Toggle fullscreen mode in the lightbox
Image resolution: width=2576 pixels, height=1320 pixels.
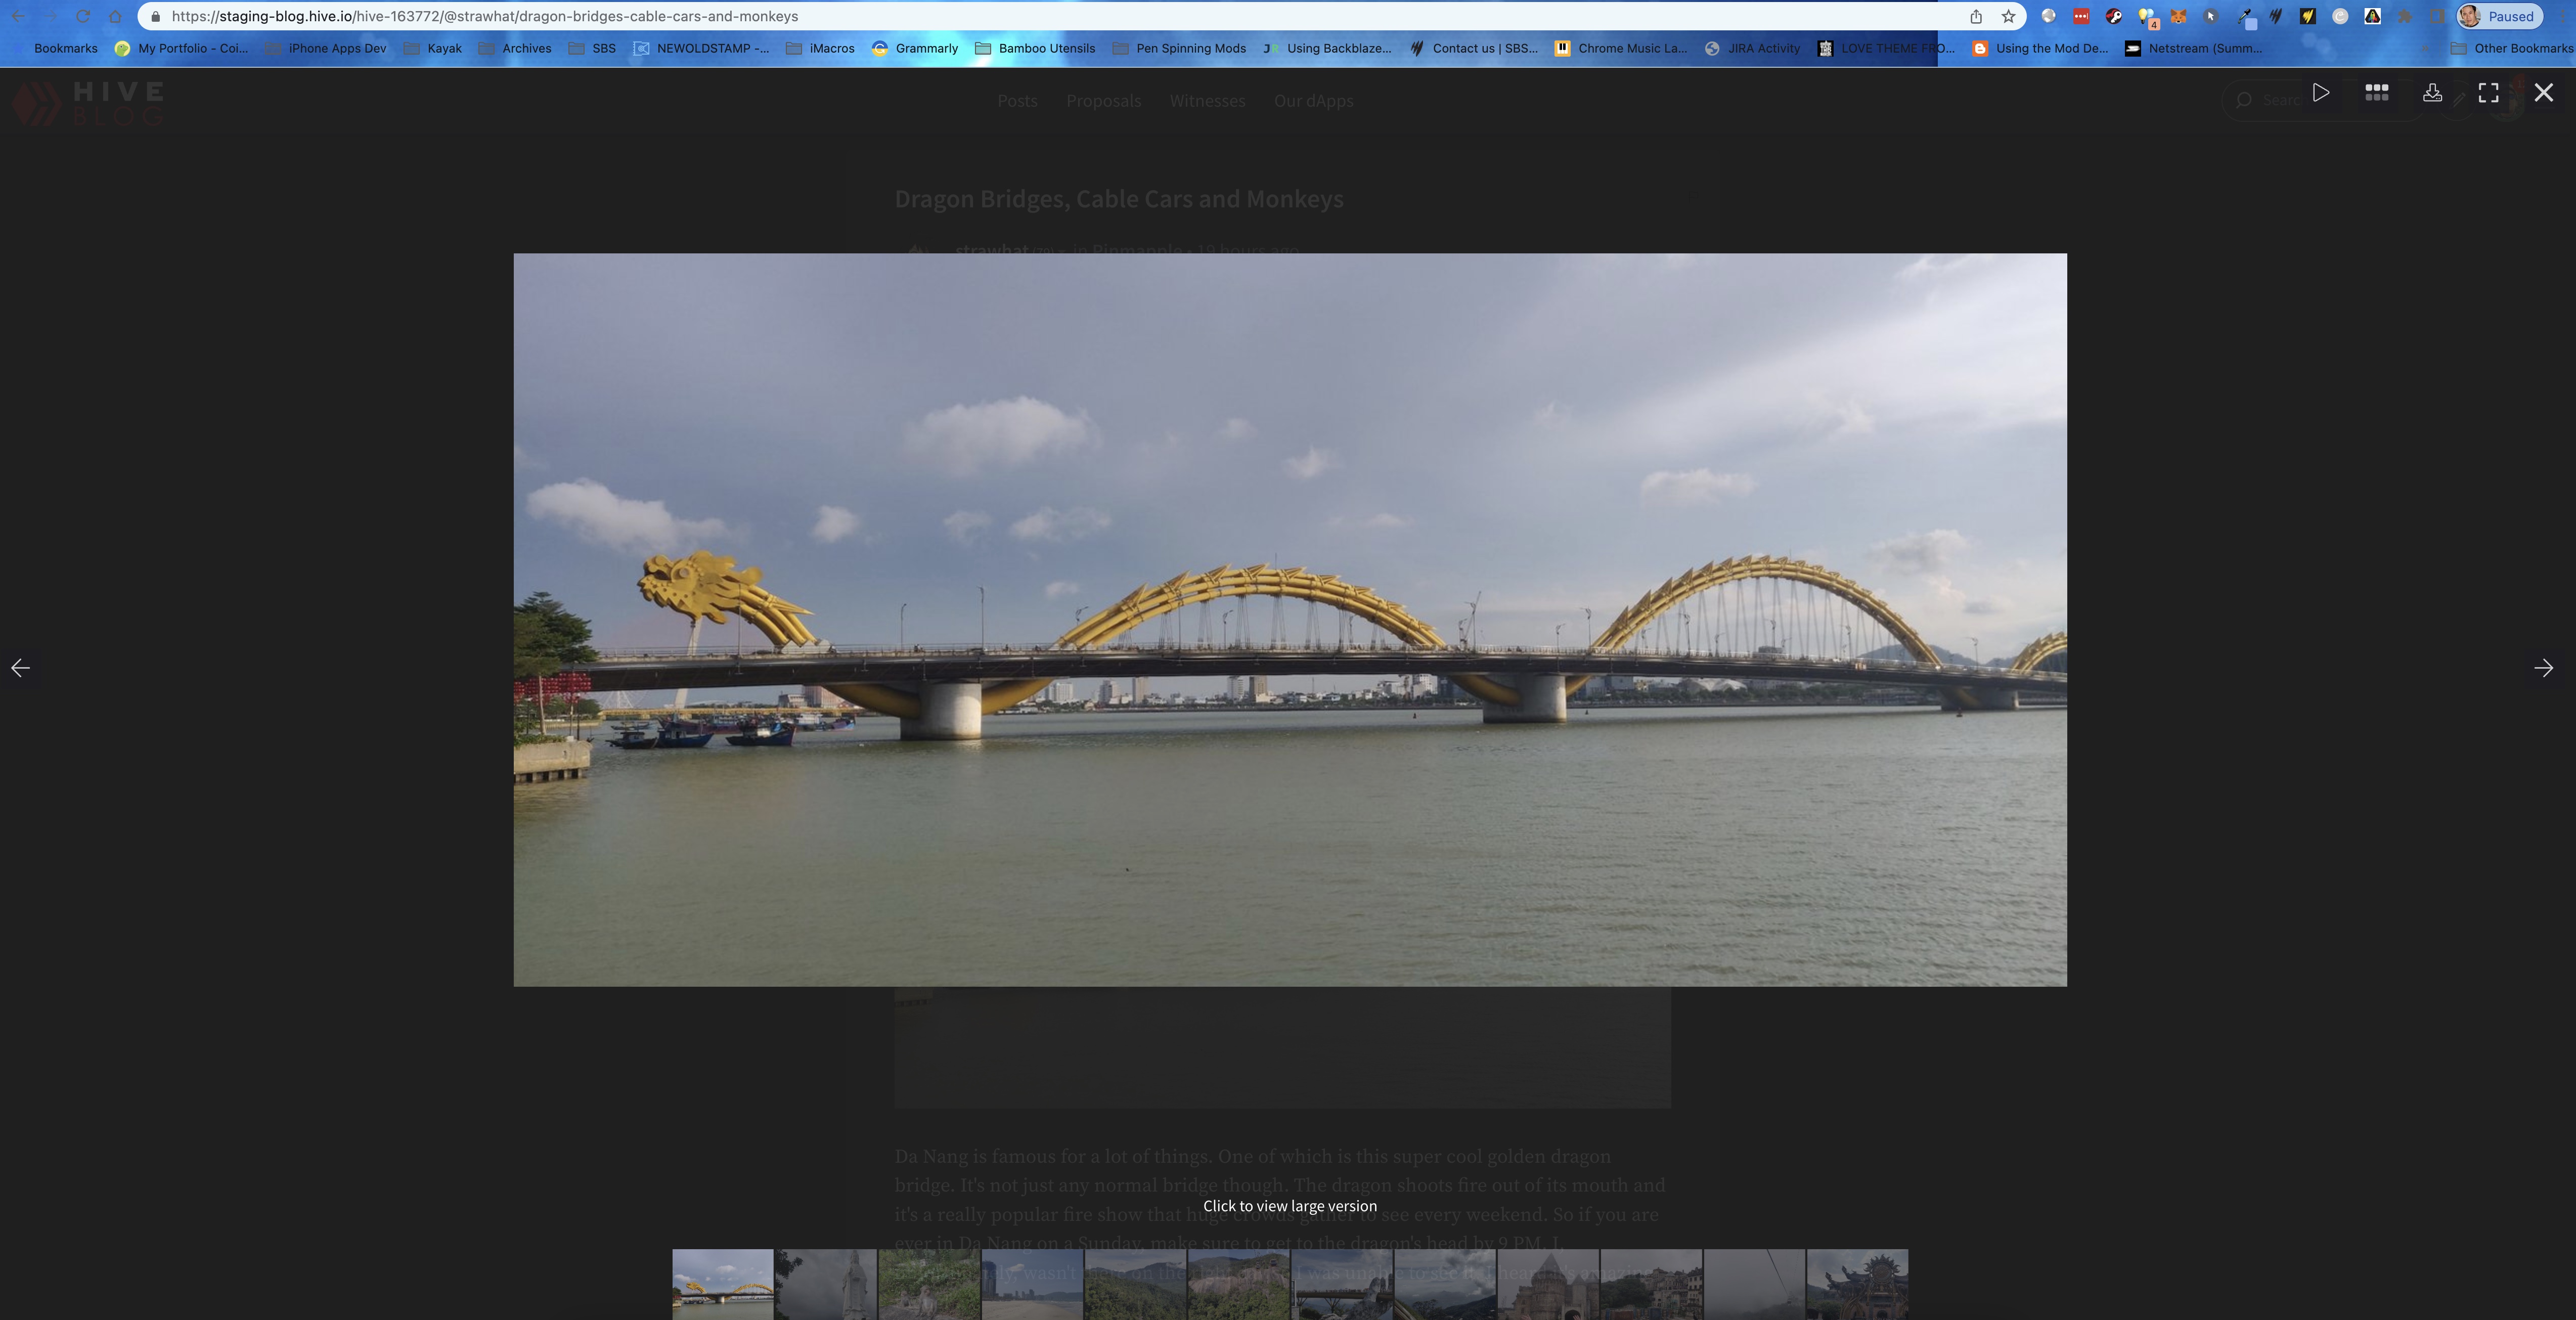point(2488,93)
